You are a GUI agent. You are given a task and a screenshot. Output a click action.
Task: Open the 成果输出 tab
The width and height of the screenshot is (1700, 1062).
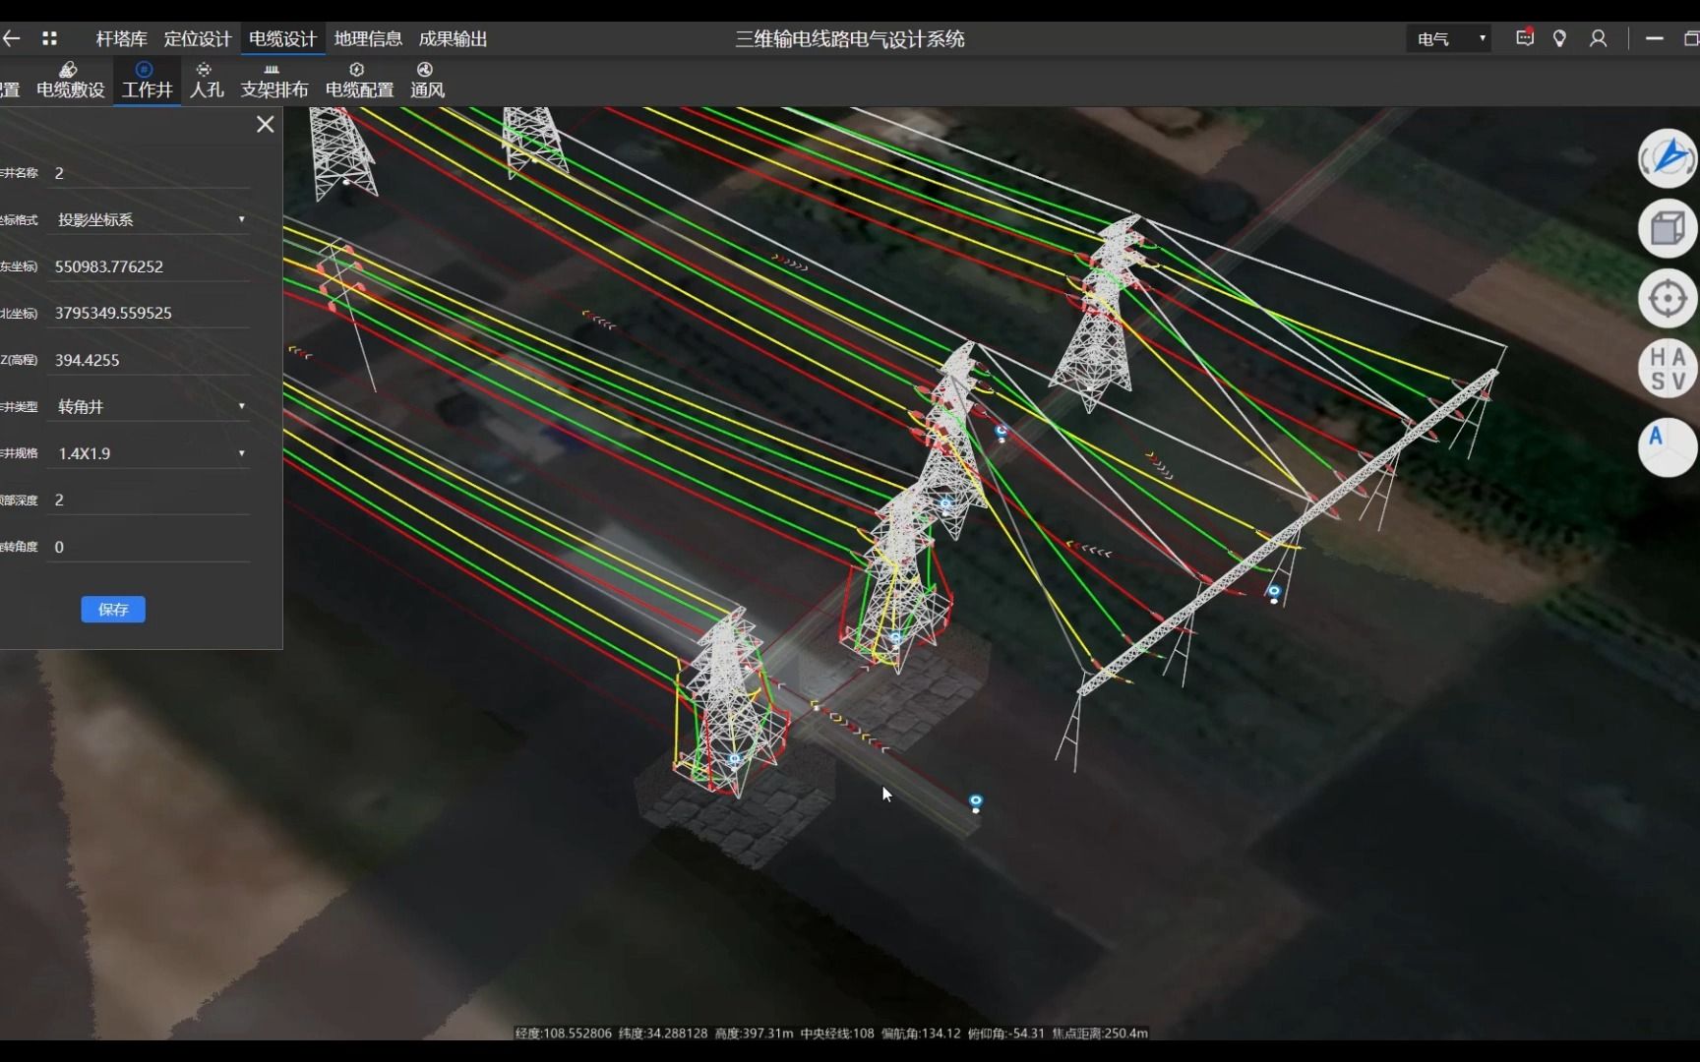(x=454, y=39)
